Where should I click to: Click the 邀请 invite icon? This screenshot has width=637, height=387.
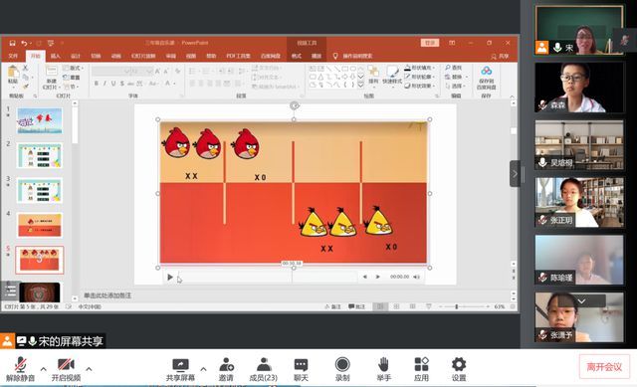pos(226,369)
